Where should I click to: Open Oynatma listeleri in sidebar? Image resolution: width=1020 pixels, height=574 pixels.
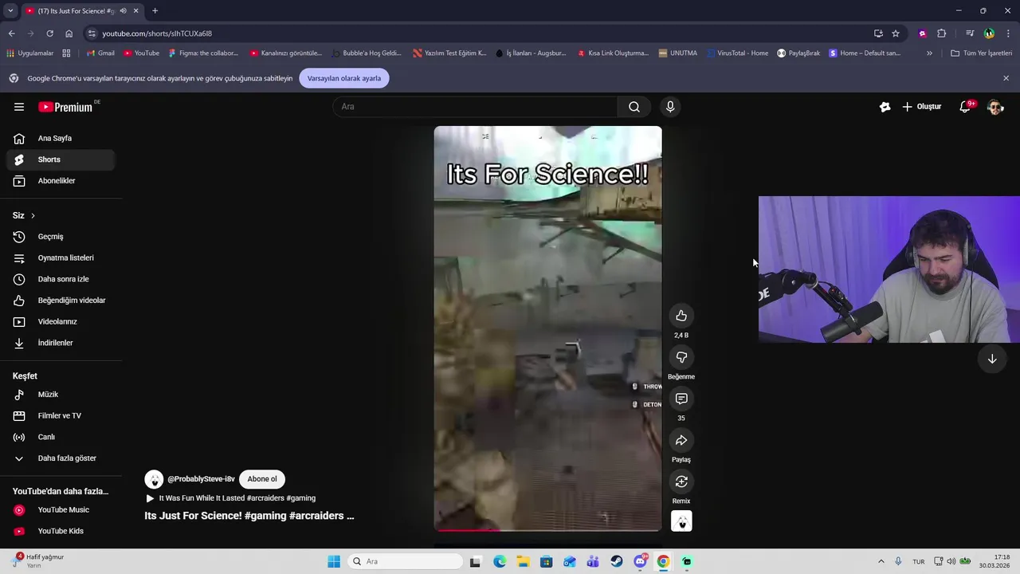pyautogui.click(x=61, y=258)
